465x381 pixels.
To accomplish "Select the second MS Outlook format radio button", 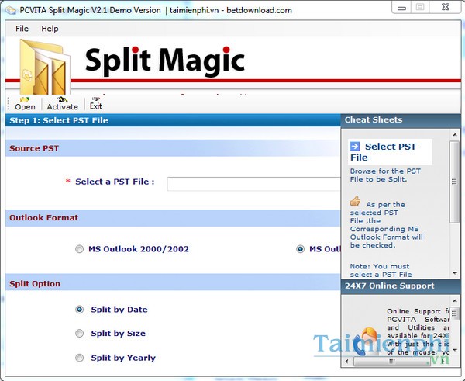I will coord(300,249).
